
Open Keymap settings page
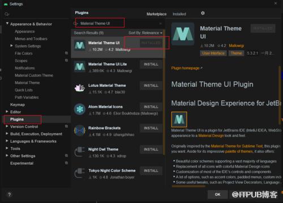click(x=18, y=105)
